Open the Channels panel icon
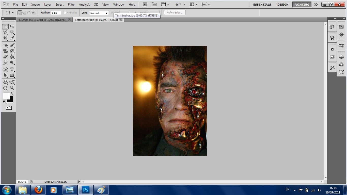 (x=341, y=65)
